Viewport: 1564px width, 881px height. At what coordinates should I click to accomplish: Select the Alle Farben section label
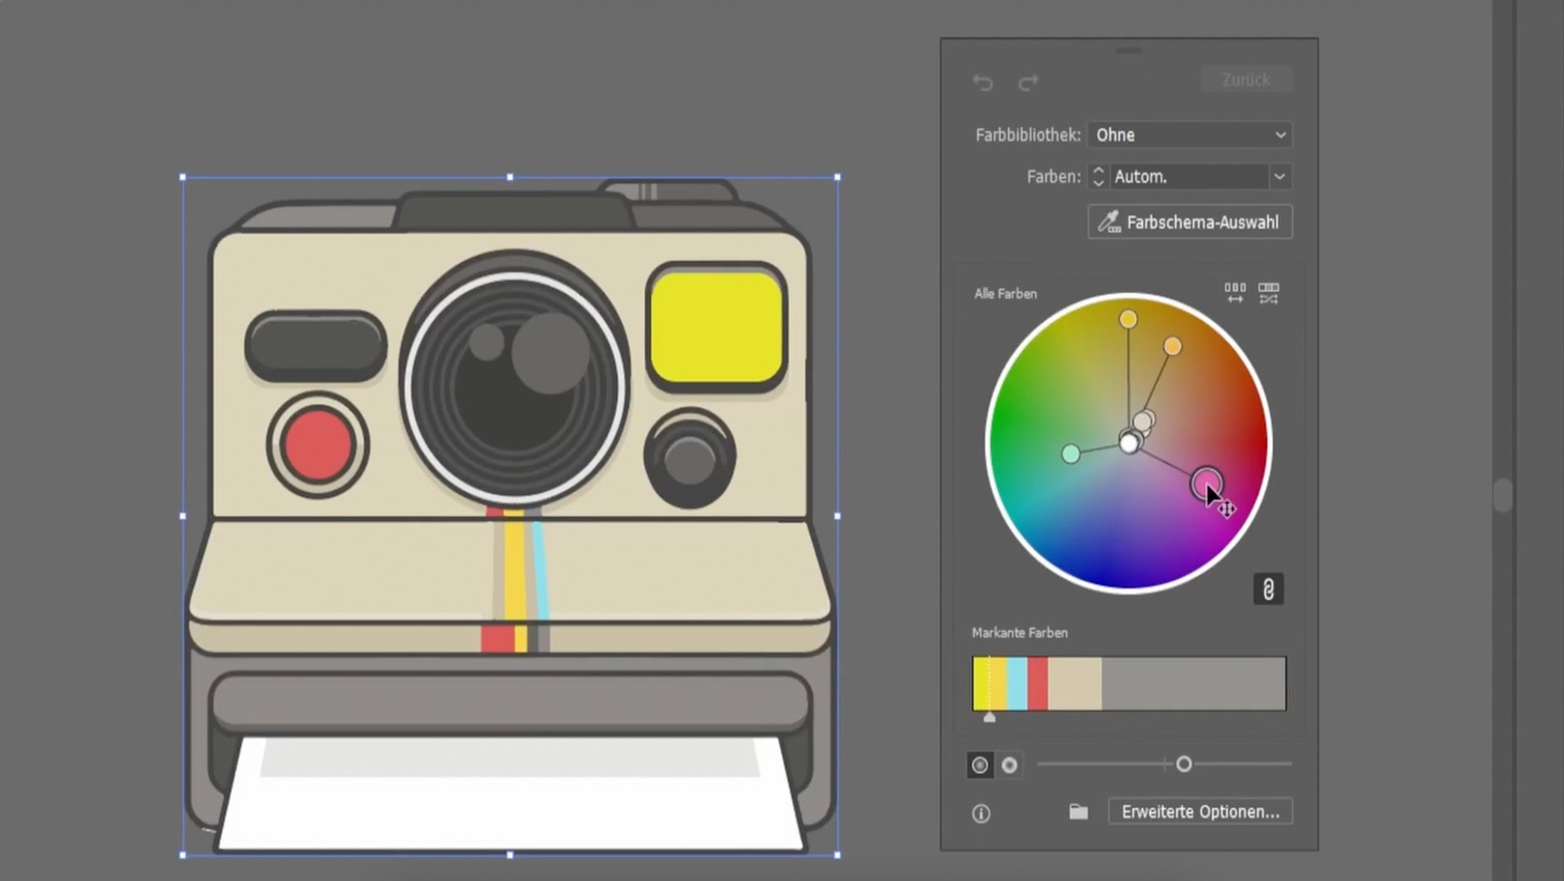tap(1005, 294)
